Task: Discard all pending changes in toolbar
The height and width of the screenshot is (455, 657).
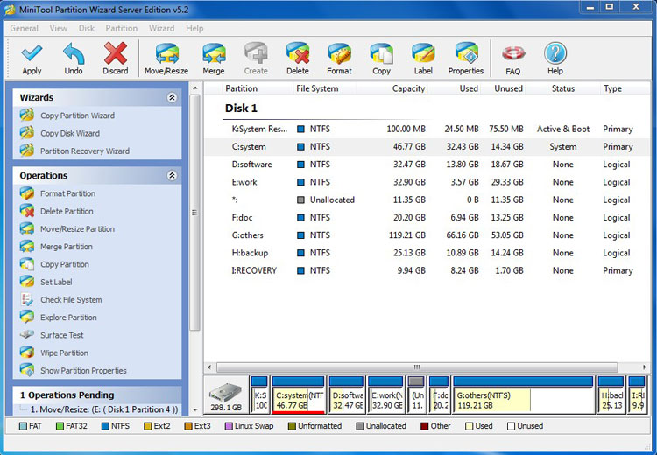Action: [116, 59]
